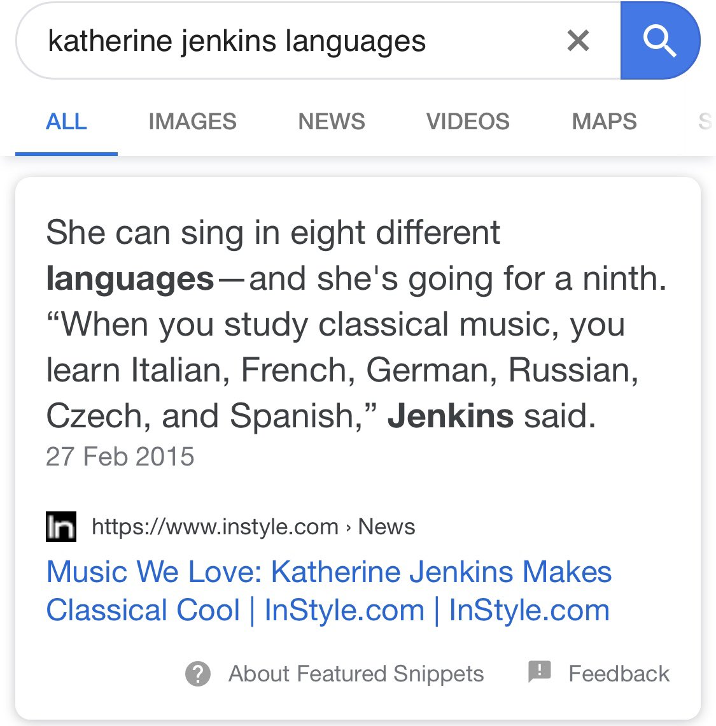
Task: Click the bold word 'languages' in the snippet
Action: click(130, 279)
